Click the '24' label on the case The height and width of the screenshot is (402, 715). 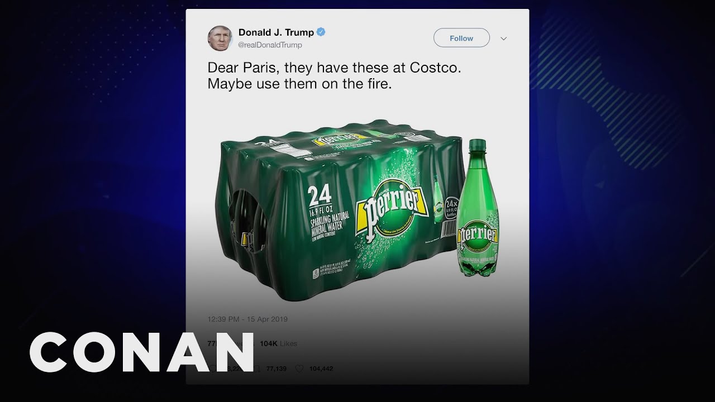point(319,195)
